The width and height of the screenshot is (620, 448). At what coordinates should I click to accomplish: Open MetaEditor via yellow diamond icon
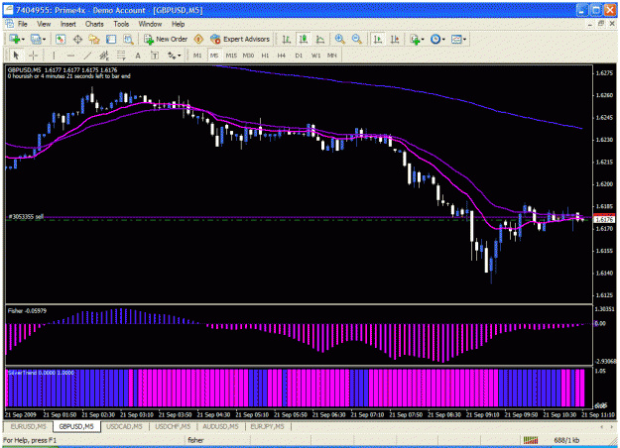tap(198, 39)
